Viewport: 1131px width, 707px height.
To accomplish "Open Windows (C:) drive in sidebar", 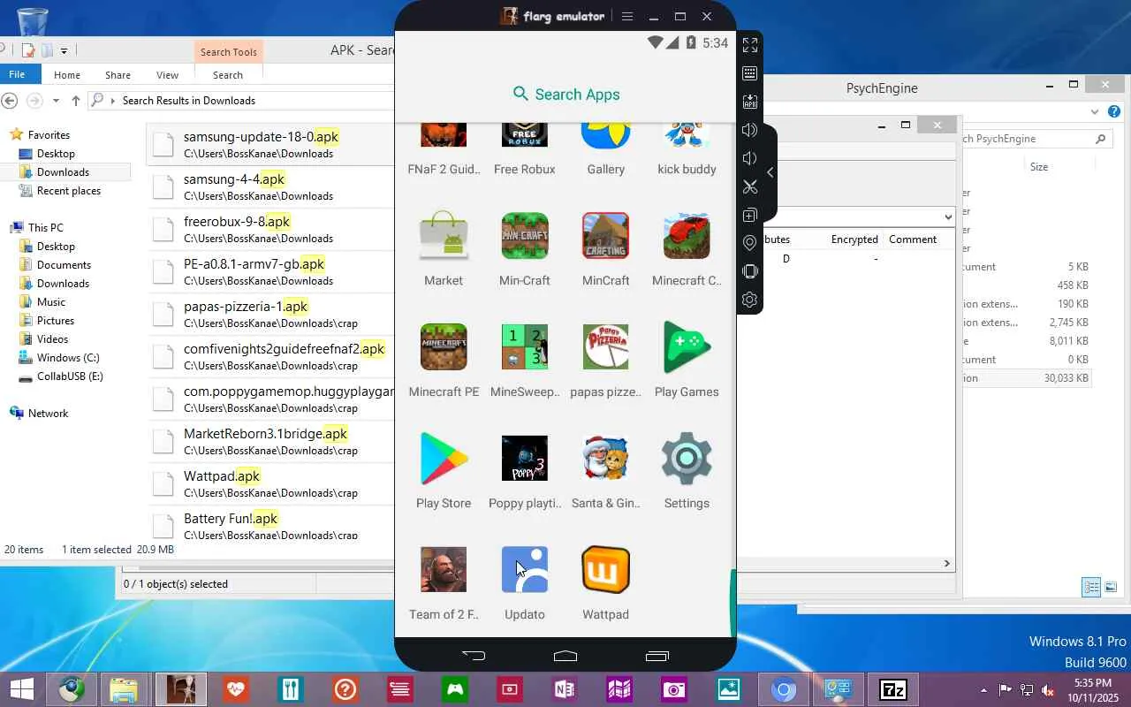I will click(x=68, y=358).
